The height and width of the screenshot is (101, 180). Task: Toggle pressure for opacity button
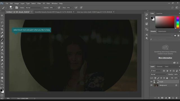(59, 8)
